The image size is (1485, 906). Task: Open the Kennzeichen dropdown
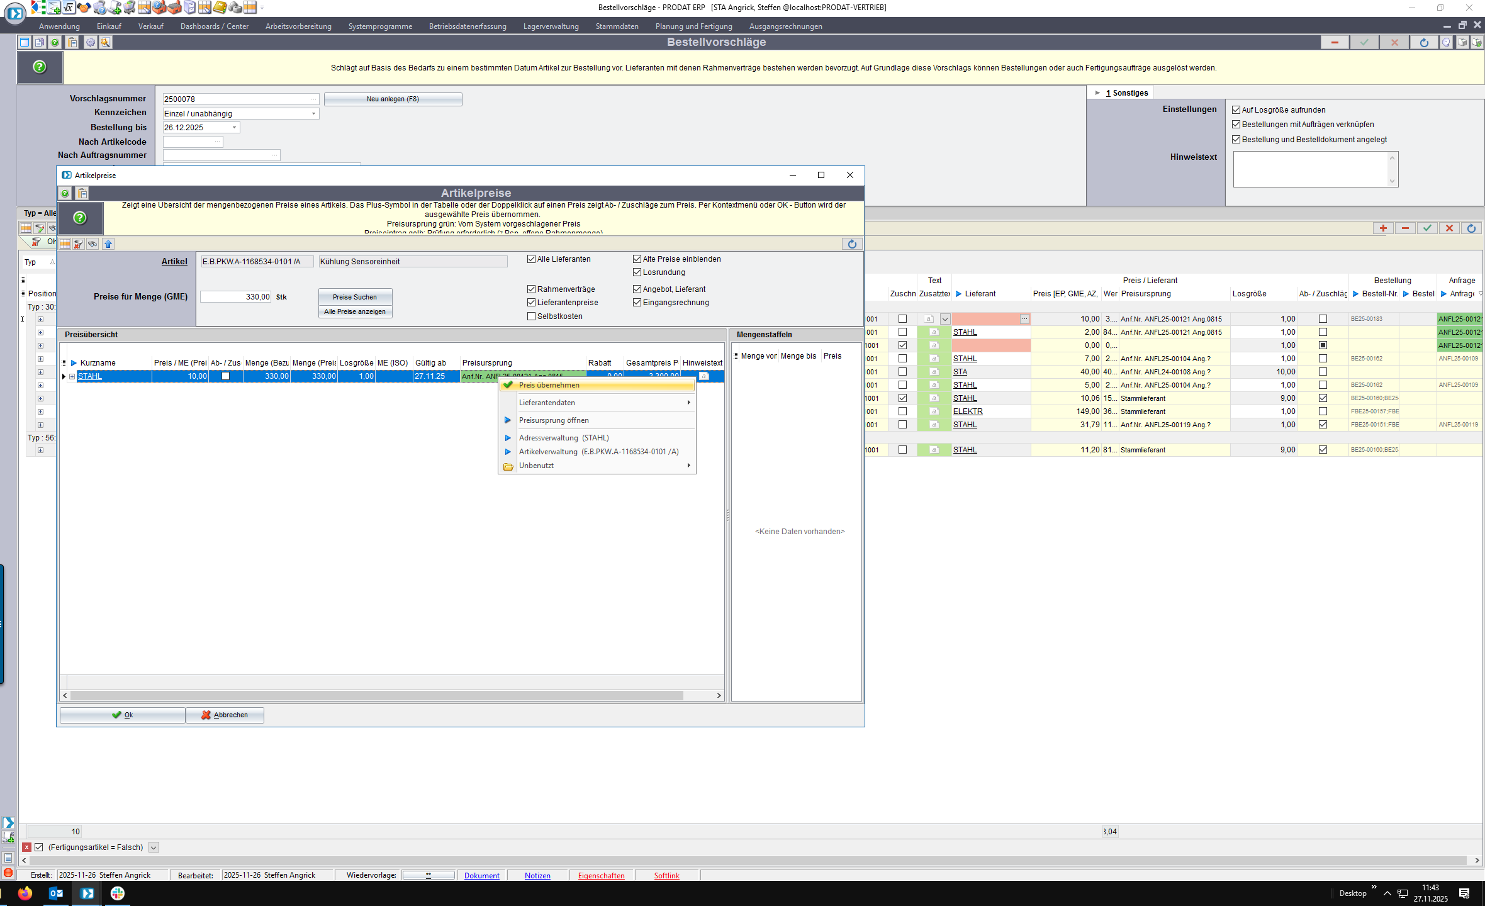tap(313, 114)
